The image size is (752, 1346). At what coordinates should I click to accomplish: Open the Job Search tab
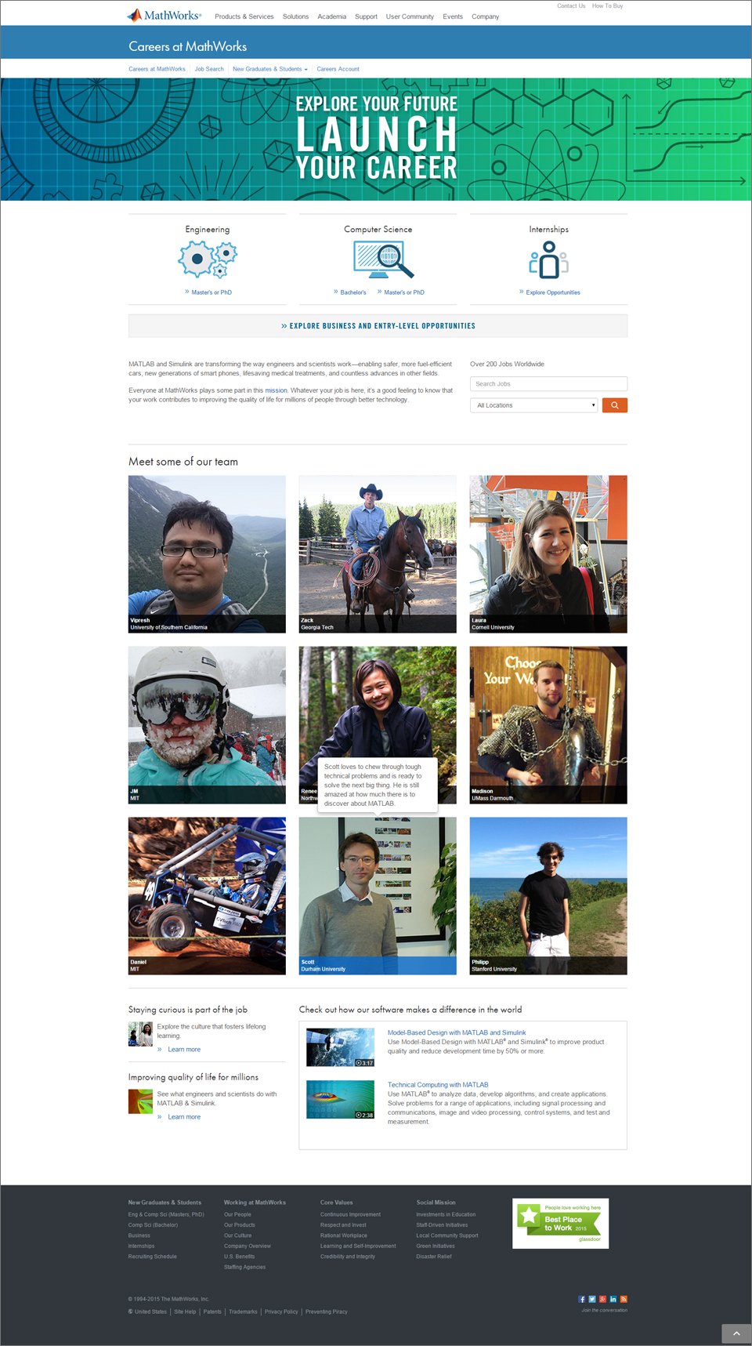click(x=209, y=69)
